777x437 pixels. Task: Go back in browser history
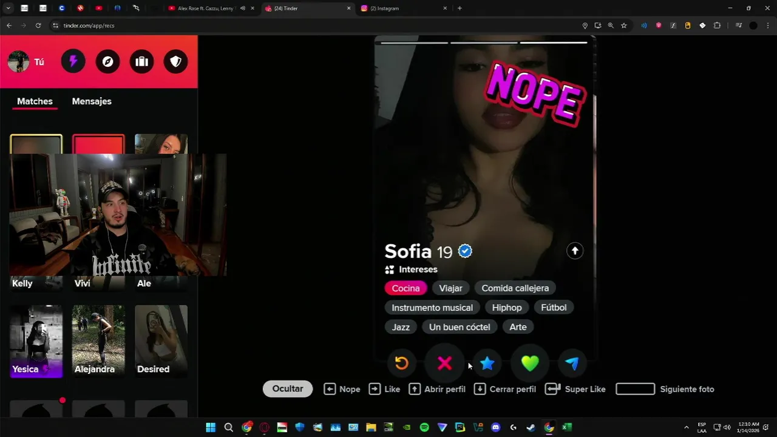pos(9,25)
